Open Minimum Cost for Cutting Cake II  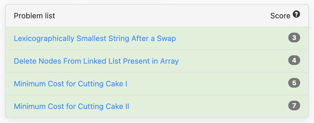tap(71, 107)
